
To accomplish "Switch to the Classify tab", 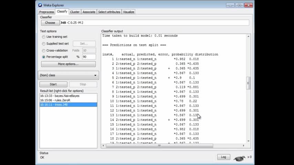I will tap(62, 11).
